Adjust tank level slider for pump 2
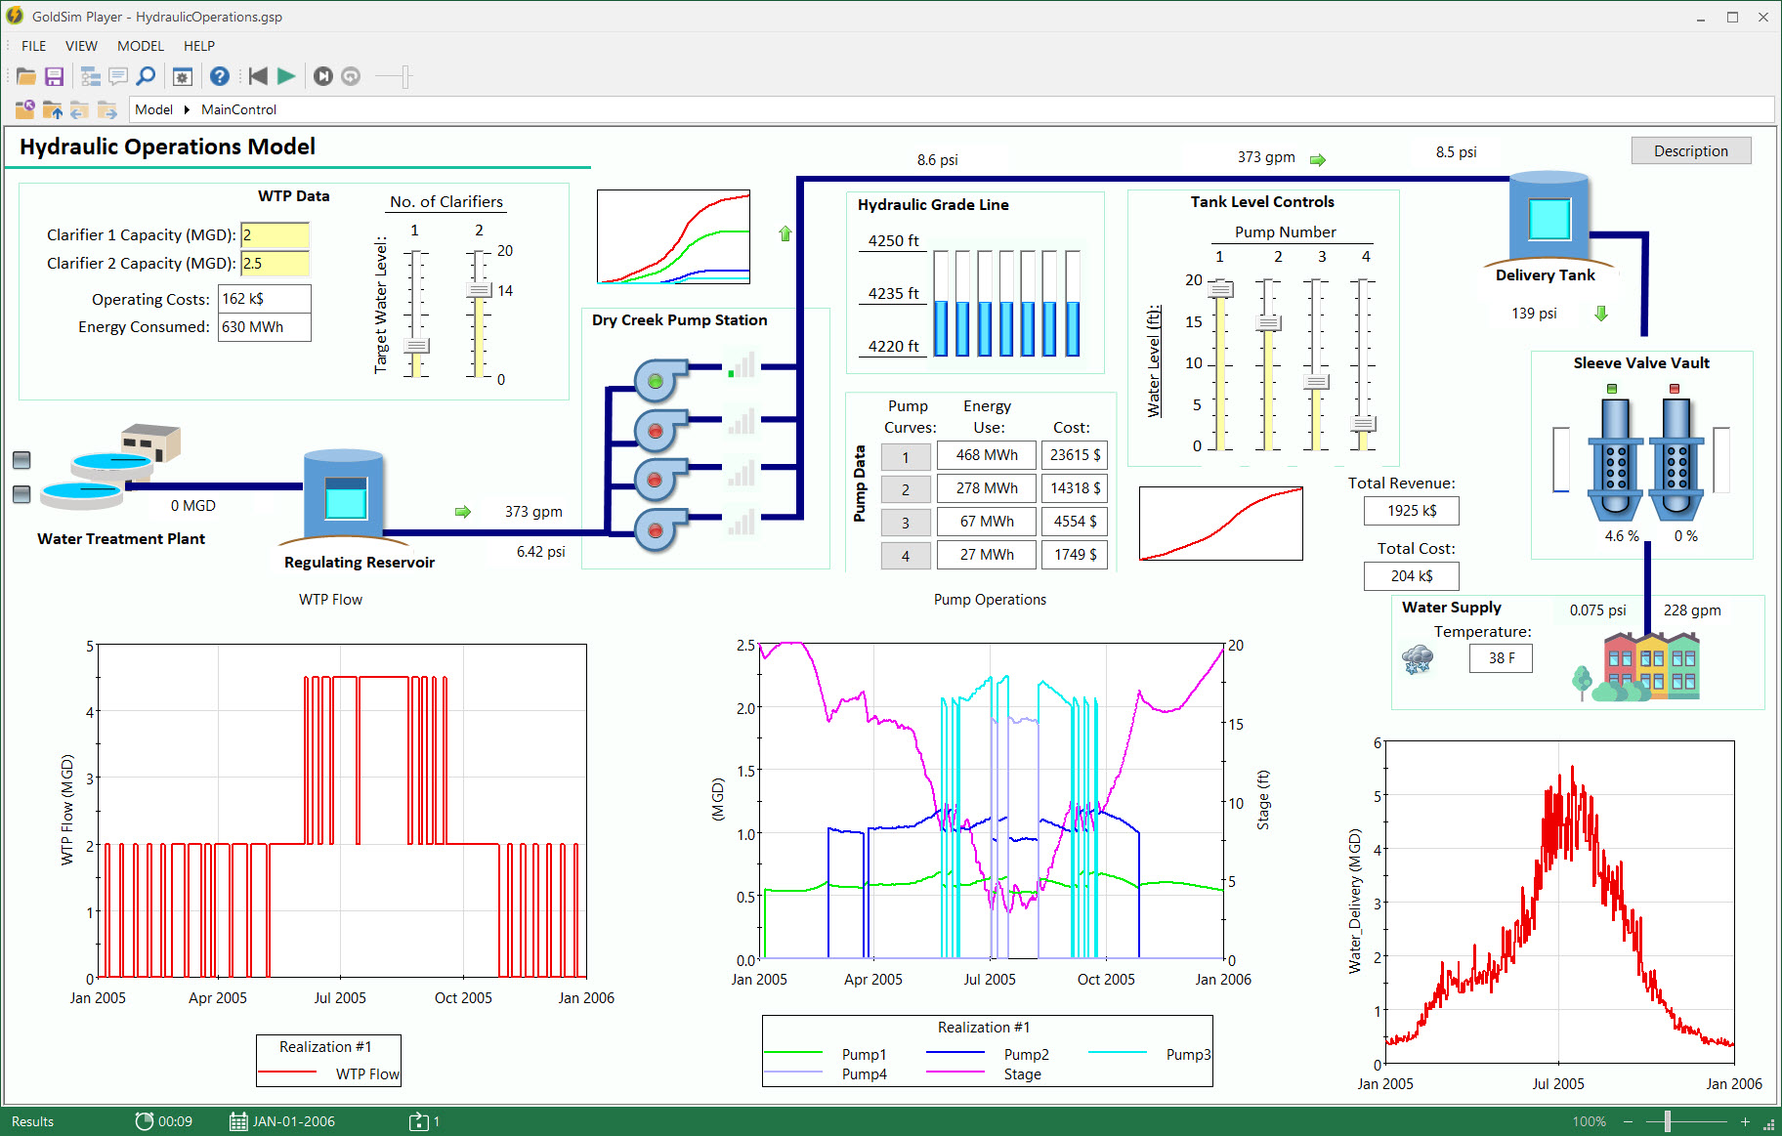This screenshot has width=1782, height=1136. pos(1268,323)
